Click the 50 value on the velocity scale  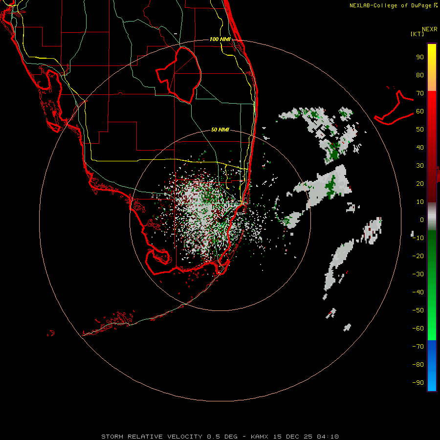click(420, 130)
